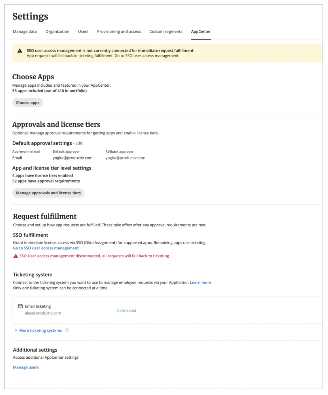Click the Connected status label
The height and width of the screenshot is (395, 328).
(x=126, y=310)
